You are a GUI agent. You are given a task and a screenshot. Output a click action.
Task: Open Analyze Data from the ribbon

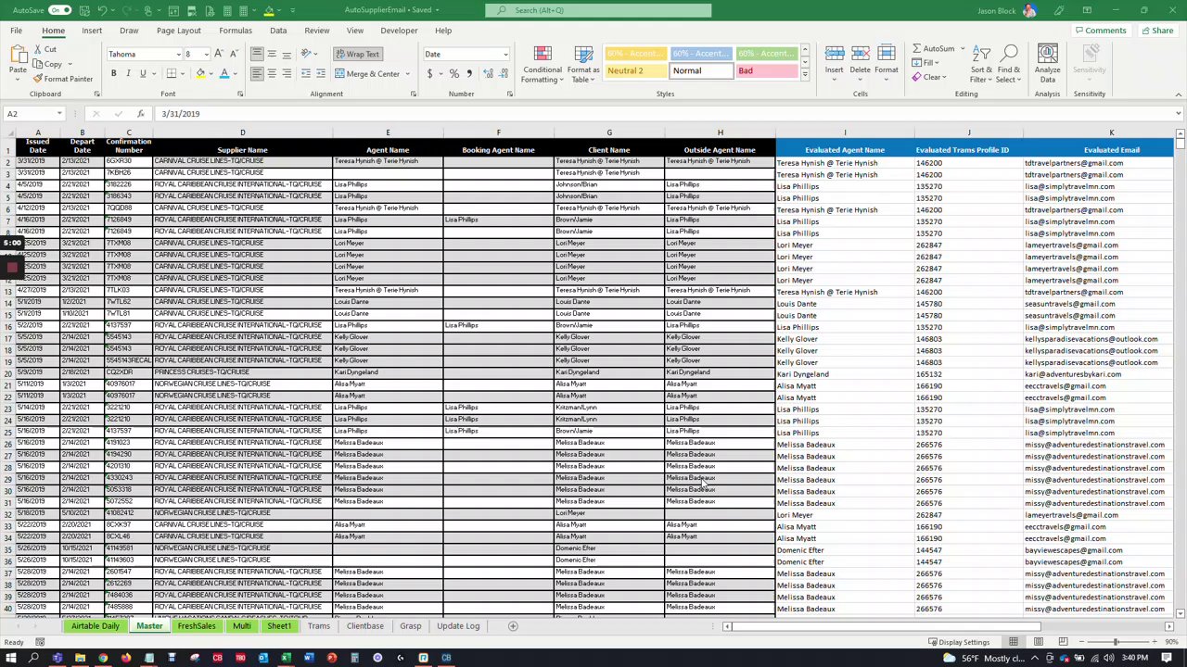(x=1047, y=64)
